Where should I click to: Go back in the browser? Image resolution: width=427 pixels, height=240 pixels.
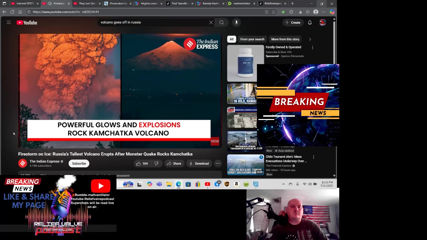point(4,12)
